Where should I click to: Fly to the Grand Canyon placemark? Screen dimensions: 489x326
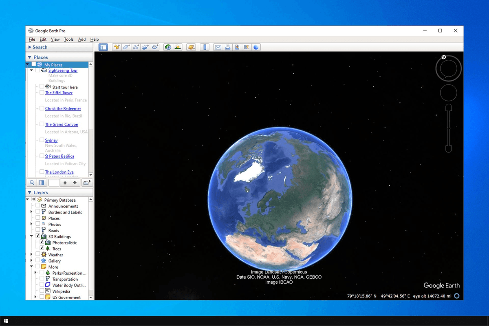(x=61, y=124)
